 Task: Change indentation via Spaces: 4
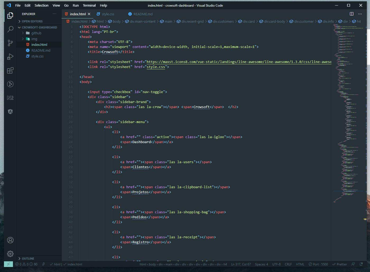pyautogui.click(x=261, y=264)
